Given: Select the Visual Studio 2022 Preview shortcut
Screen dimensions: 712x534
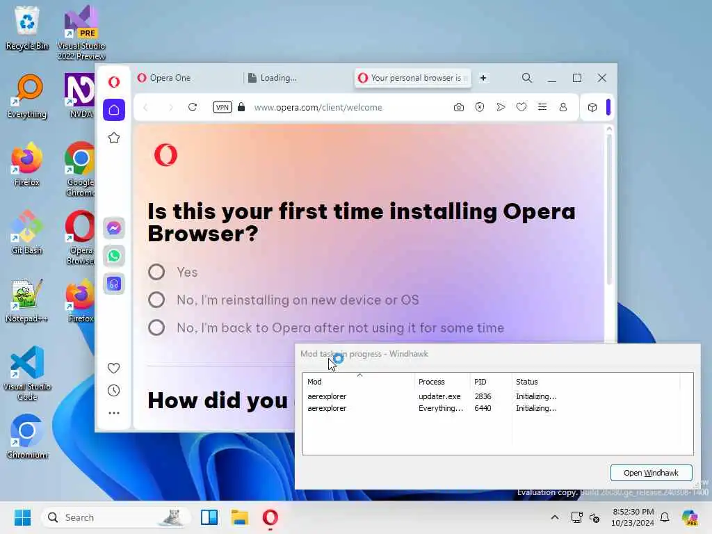Looking at the screenshot, I should pos(81,33).
